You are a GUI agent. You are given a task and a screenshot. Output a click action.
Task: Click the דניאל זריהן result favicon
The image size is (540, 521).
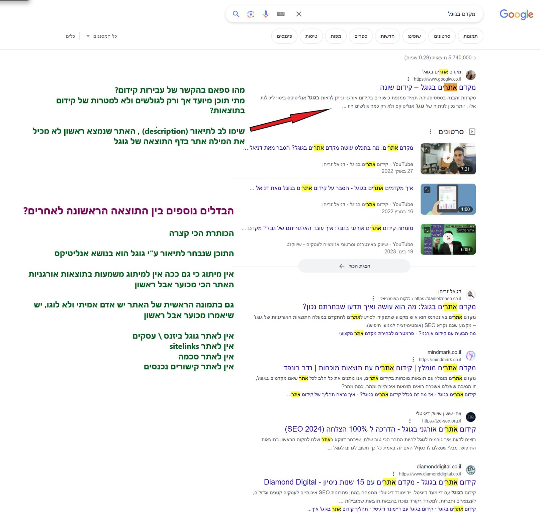click(471, 295)
